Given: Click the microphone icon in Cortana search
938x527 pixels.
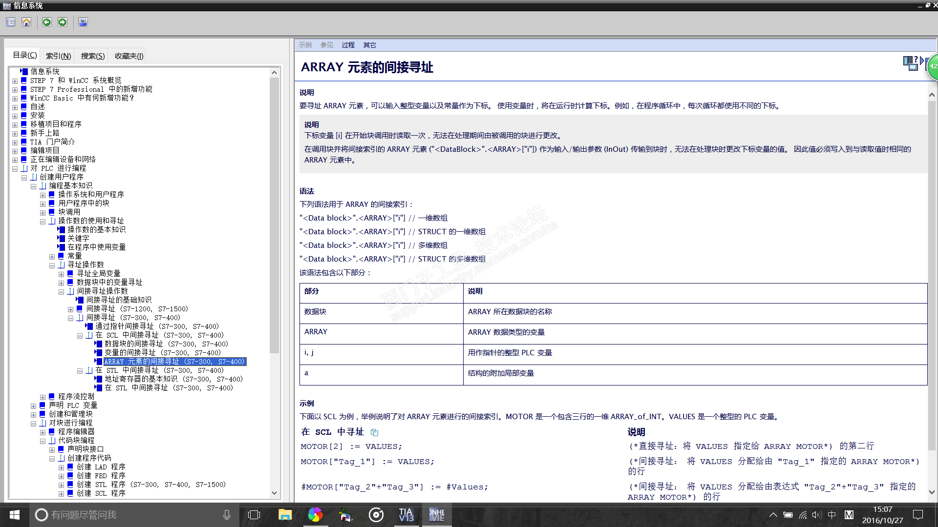Looking at the screenshot, I should (x=227, y=515).
